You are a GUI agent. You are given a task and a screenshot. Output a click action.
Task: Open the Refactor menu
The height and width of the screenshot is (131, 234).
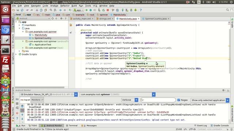tap(65, 6)
